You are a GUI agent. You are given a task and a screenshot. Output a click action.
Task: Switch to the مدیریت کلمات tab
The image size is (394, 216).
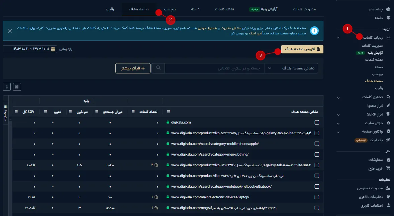pos(304,9)
